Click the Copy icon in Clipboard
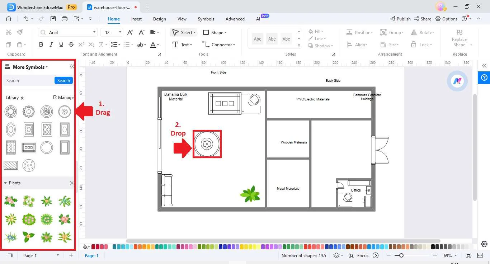Image resolution: width=490 pixels, height=264 pixels. (x=9, y=45)
